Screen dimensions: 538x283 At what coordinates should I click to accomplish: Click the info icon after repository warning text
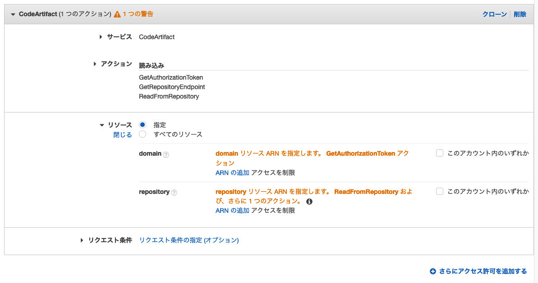point(309,202)
